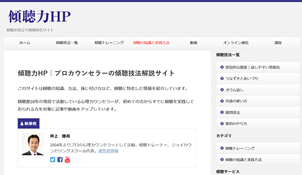Open オンライン通信 in the navigation bar
302x175 pixels.
coord(236,43)
